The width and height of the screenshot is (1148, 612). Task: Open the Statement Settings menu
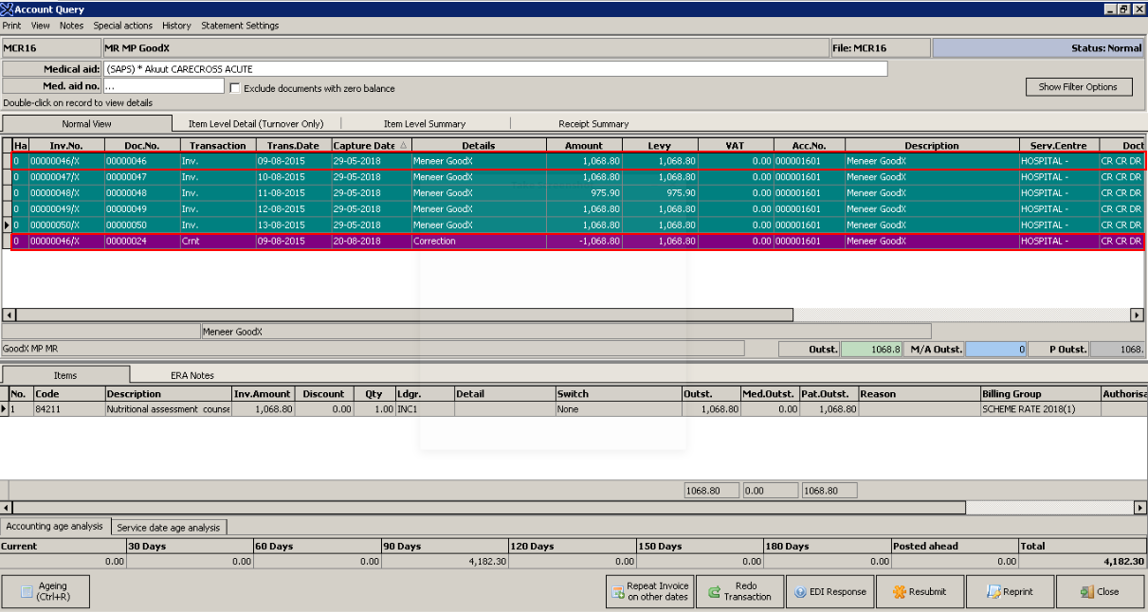240,26
